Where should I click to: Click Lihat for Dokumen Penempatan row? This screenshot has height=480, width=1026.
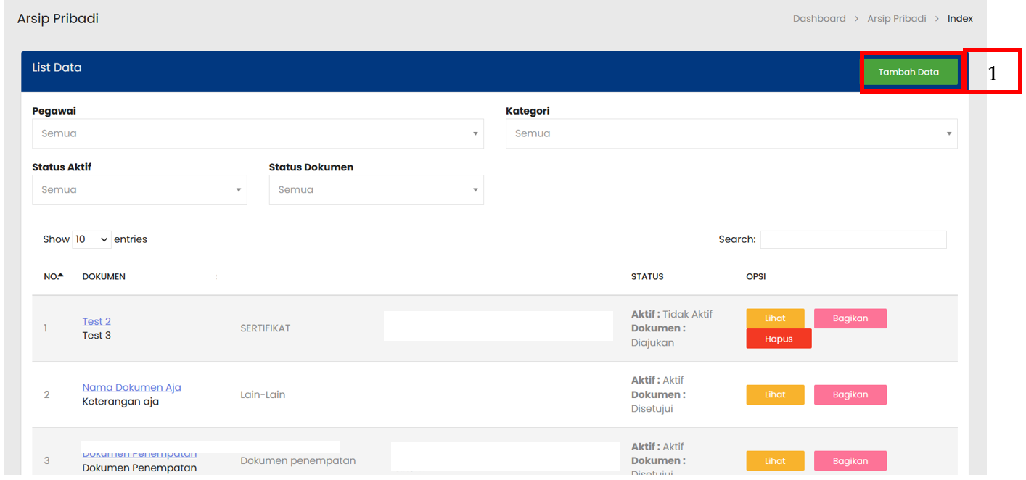coord(775,460)
